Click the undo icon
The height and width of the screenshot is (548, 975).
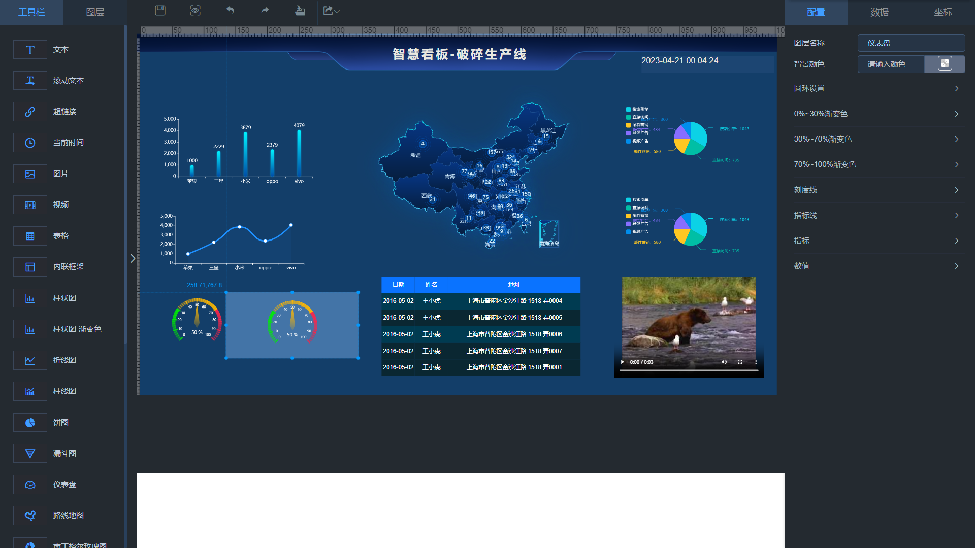click(230, 10)
